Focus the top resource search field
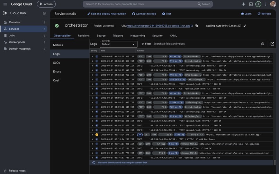 point(141,4)
